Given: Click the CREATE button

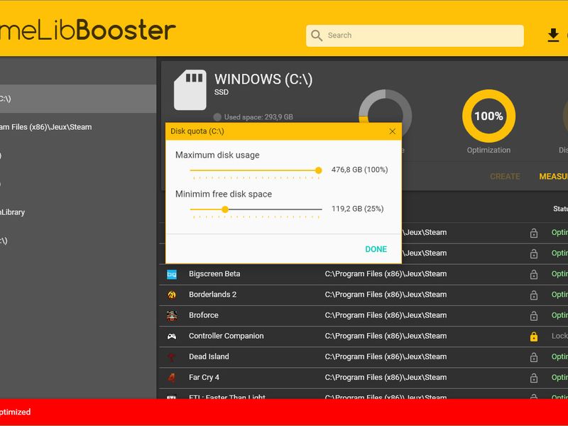Looking at the screenshot, I should [505, 176].
